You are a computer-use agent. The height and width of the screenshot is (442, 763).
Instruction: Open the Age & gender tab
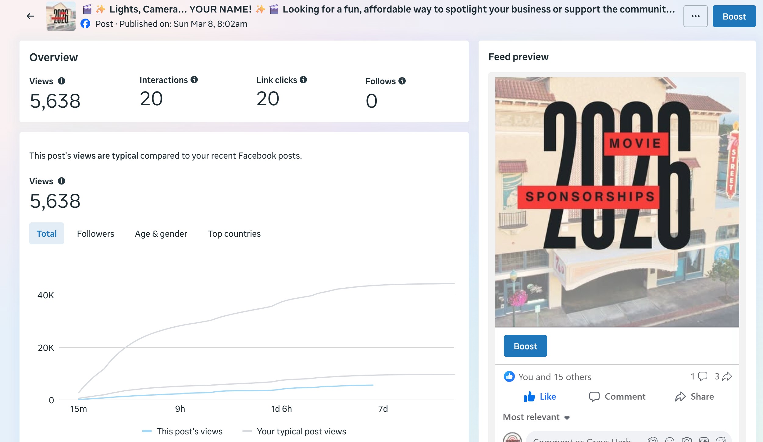[161, 233]
